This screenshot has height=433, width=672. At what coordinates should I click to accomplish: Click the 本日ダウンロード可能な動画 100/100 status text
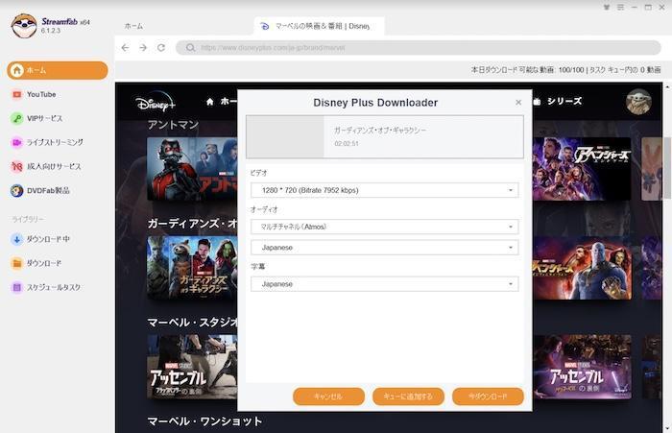(x=528, y=69)
